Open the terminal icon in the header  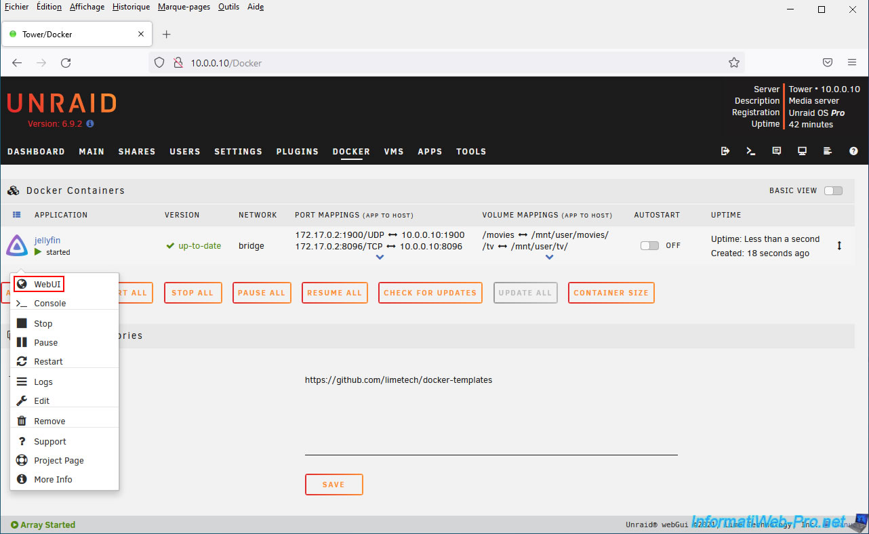point(751,151)
